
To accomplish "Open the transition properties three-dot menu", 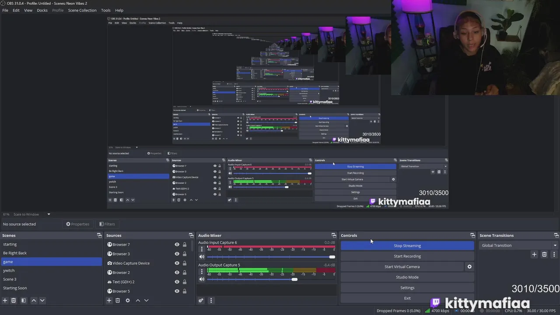I will [554, 254].
